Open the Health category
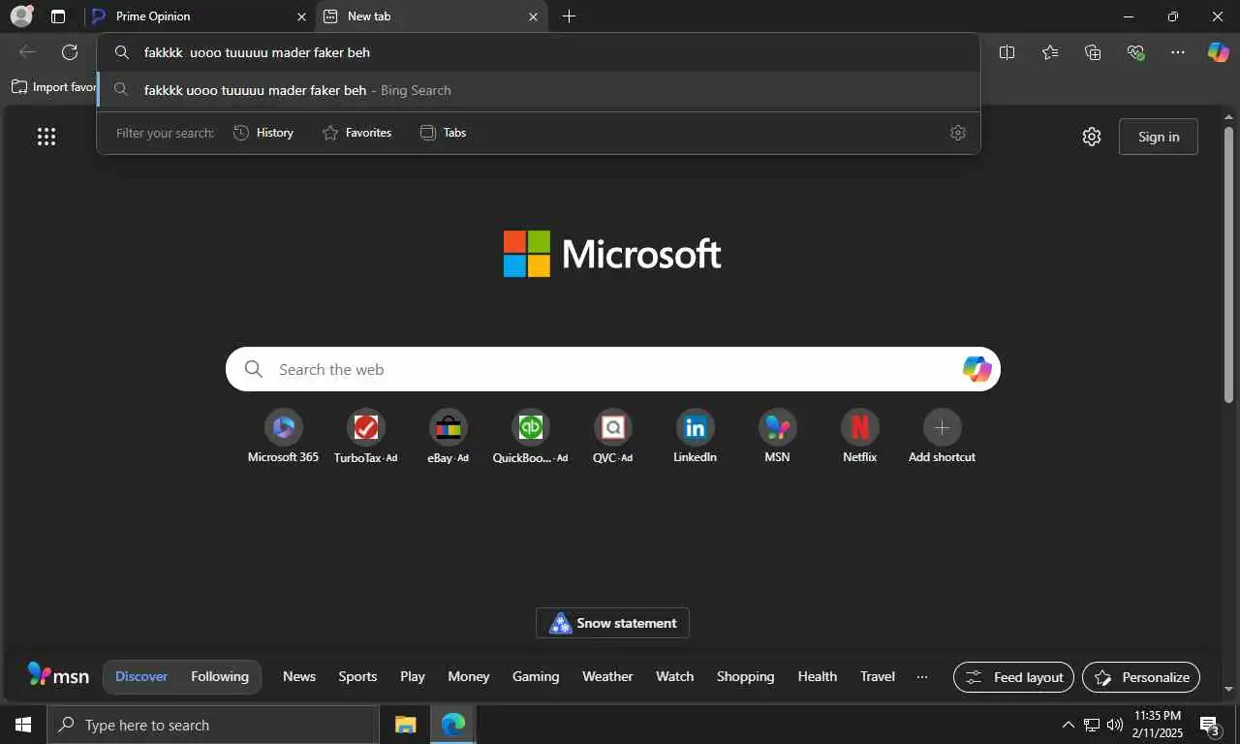The width and height of the screenshot is (1240, 744). [818, 676]
